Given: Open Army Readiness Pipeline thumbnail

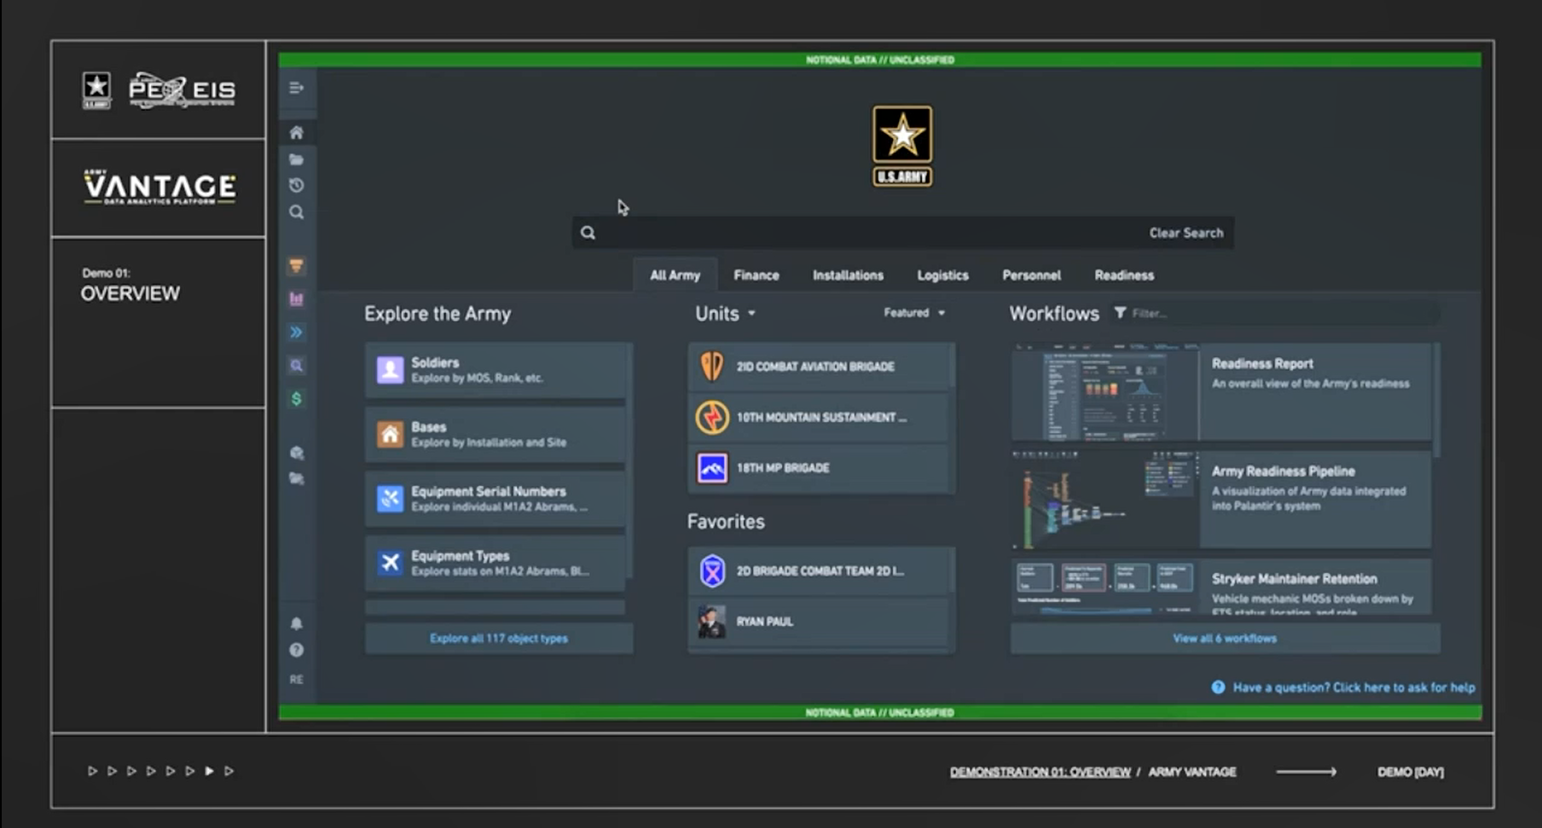Looking at the screenshot, I should 1104,500.
